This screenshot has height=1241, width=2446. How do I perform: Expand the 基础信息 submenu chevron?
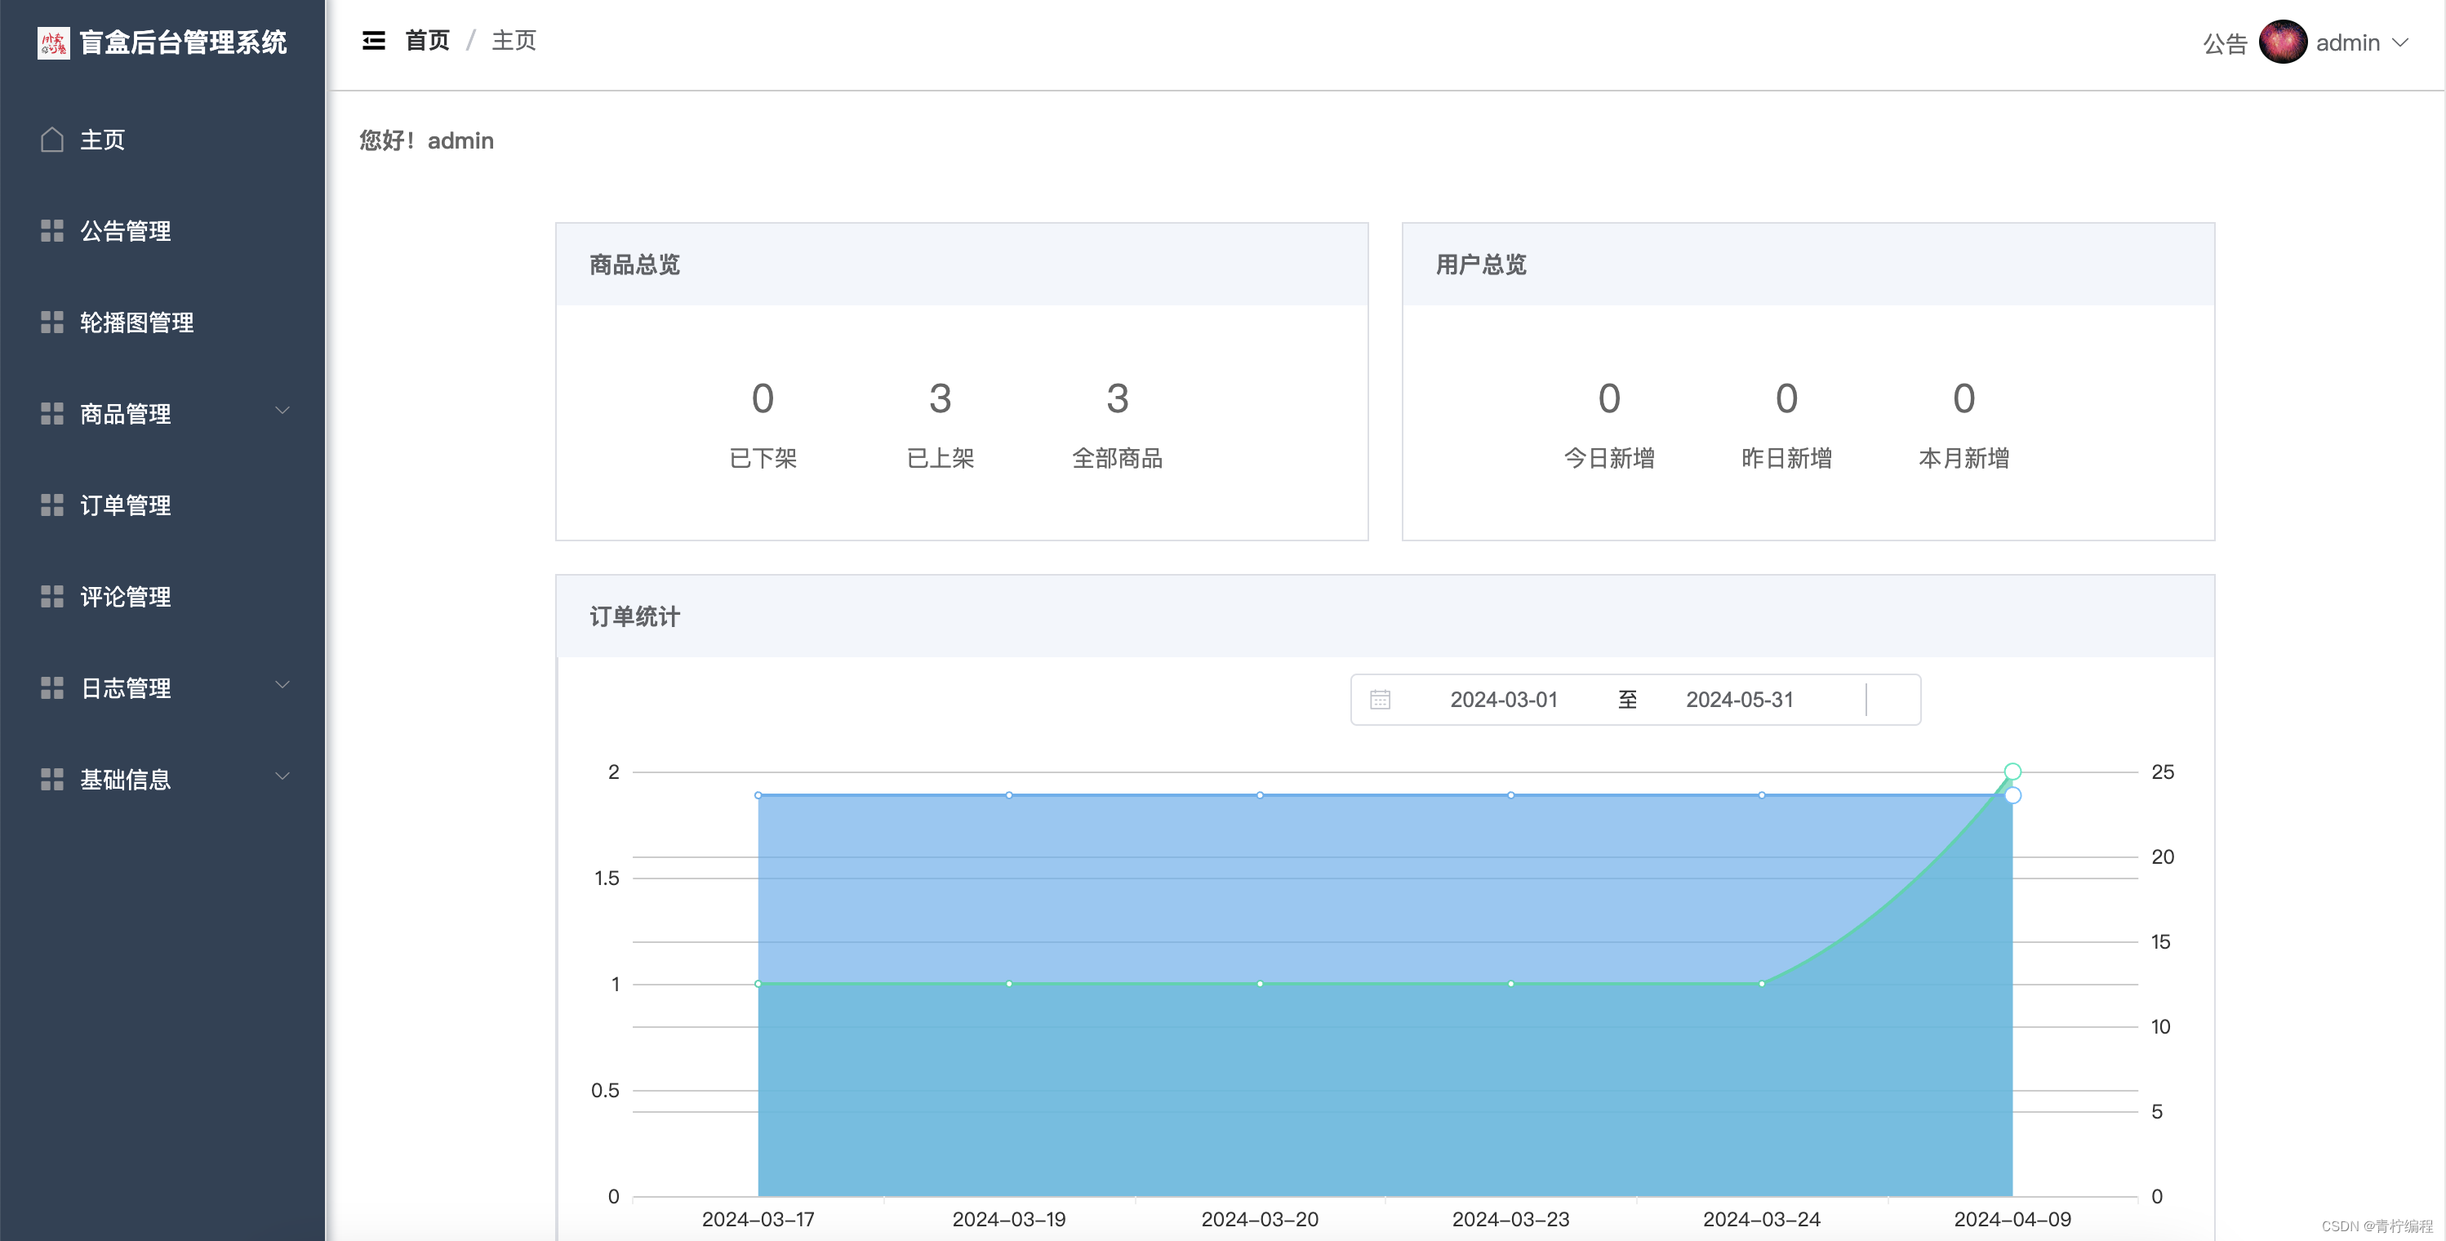click(282, 776)
